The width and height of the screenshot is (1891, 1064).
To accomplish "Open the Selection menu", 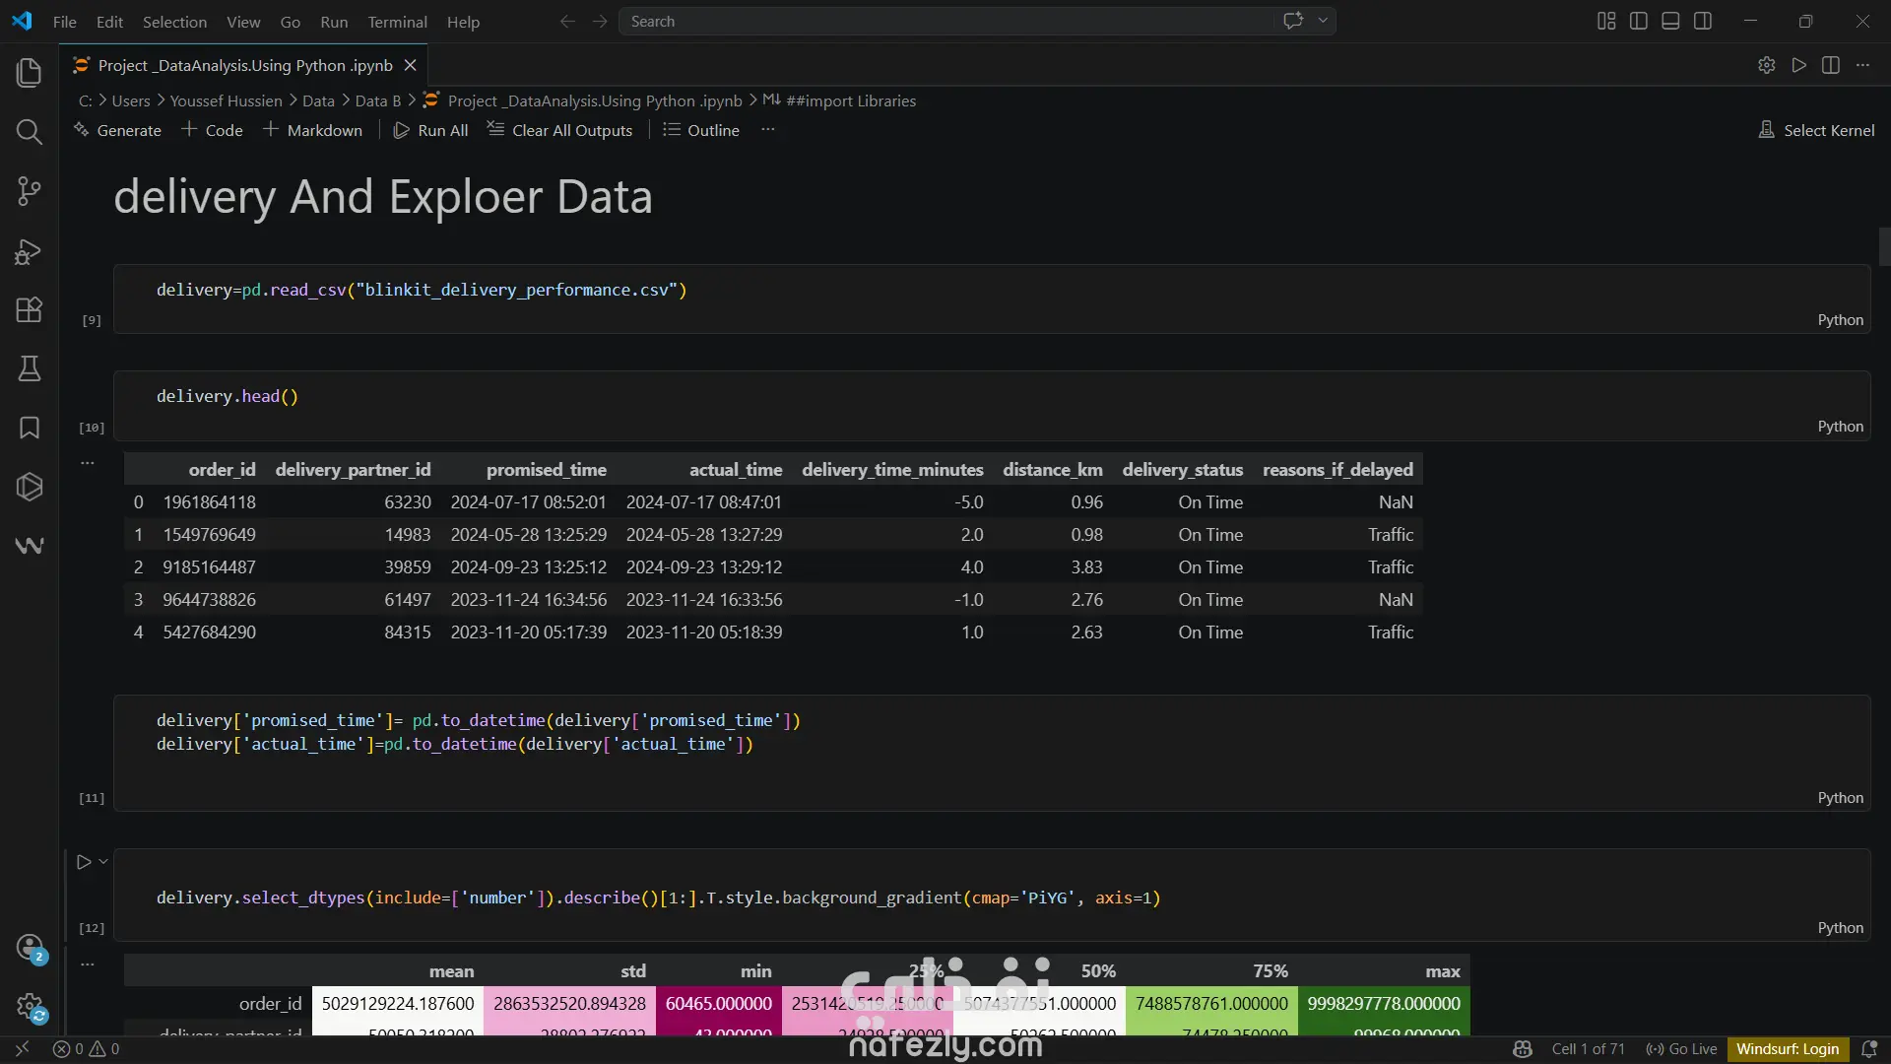I will 174,22.
